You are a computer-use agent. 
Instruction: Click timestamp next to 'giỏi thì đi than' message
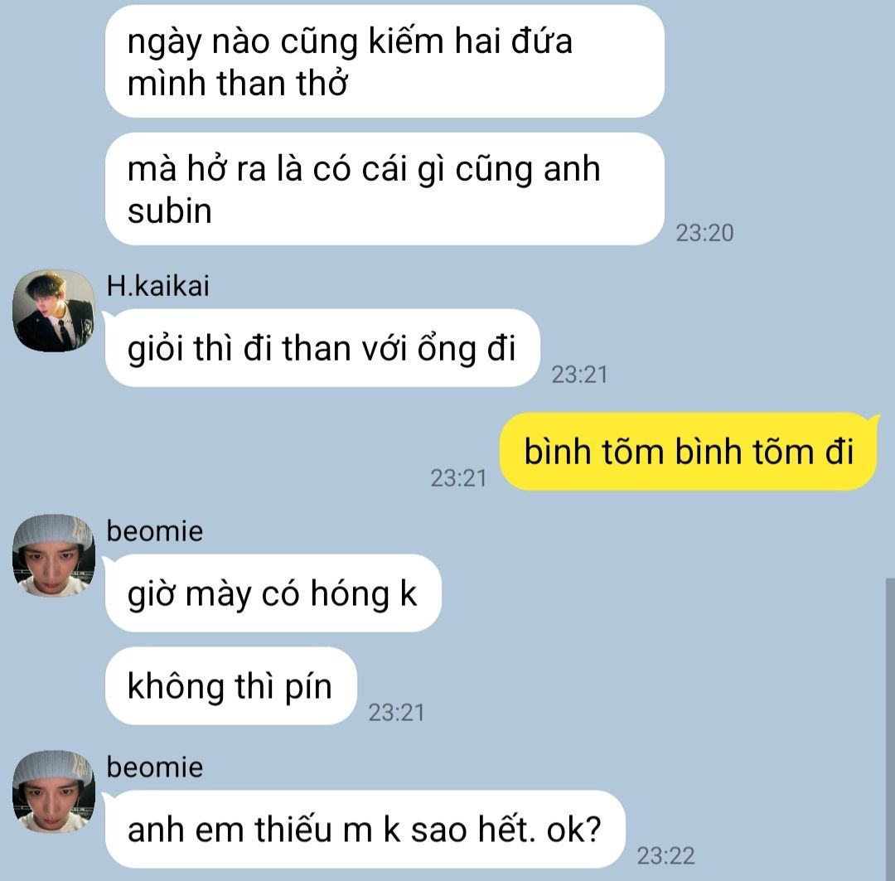tap(579, 375)
